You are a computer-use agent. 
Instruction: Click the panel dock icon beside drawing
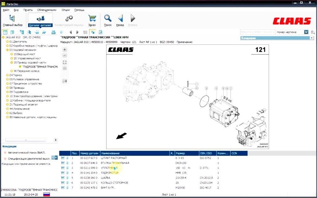tap(65, 81)
